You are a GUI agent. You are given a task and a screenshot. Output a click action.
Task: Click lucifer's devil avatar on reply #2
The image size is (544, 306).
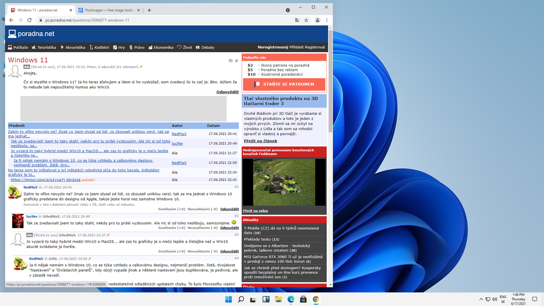[x=18, y=221]
